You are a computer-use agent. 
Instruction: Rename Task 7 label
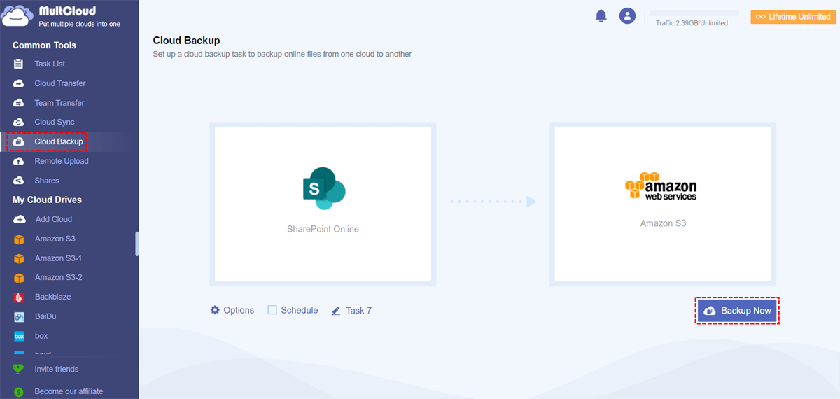359,310
